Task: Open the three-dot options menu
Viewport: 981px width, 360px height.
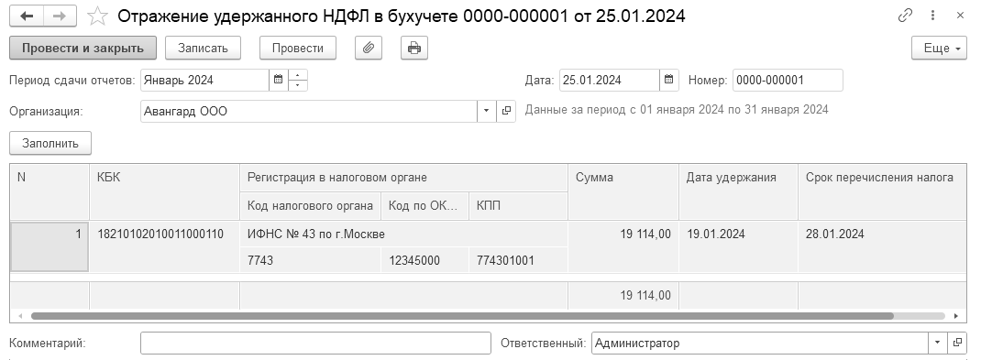Action: click(x=932, y=16)
